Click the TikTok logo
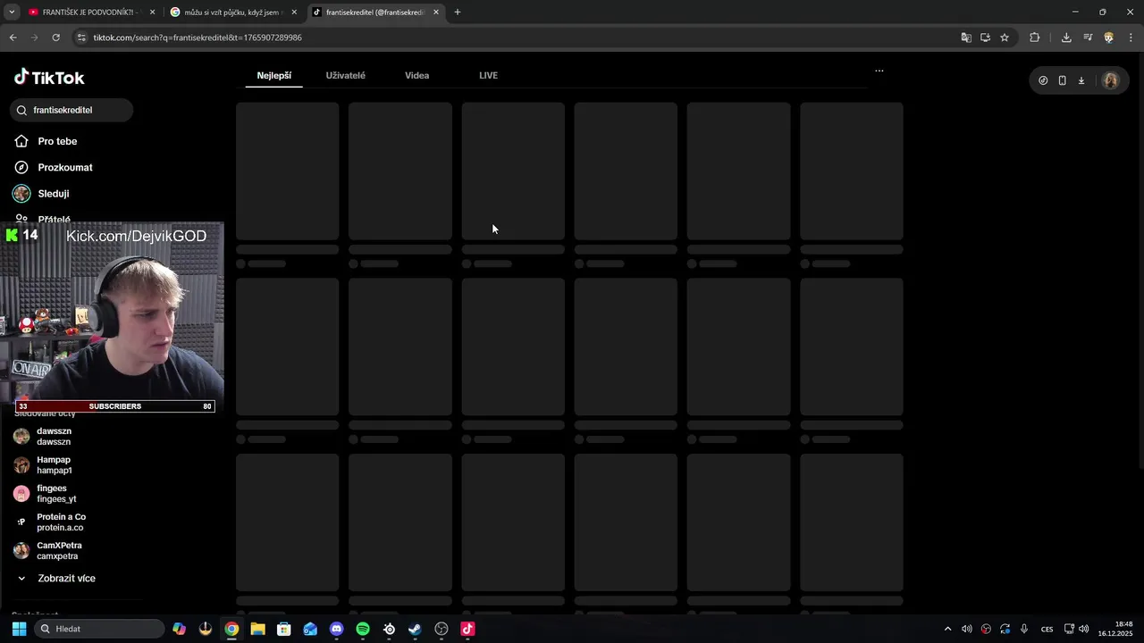Image resolution: width=1144 pixels, height=643 pixels. click(x=49, y=78)
